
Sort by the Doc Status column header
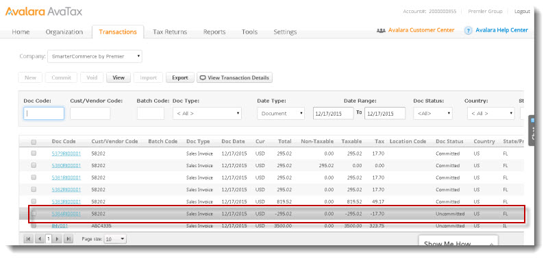449,142
